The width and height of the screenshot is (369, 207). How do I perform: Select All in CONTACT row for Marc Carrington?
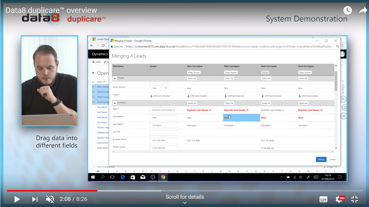coord(192,103)
